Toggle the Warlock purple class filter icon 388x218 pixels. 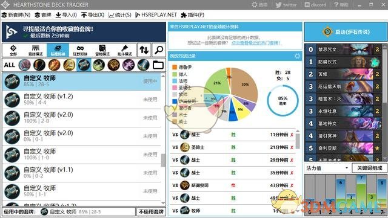coord(129,65)
